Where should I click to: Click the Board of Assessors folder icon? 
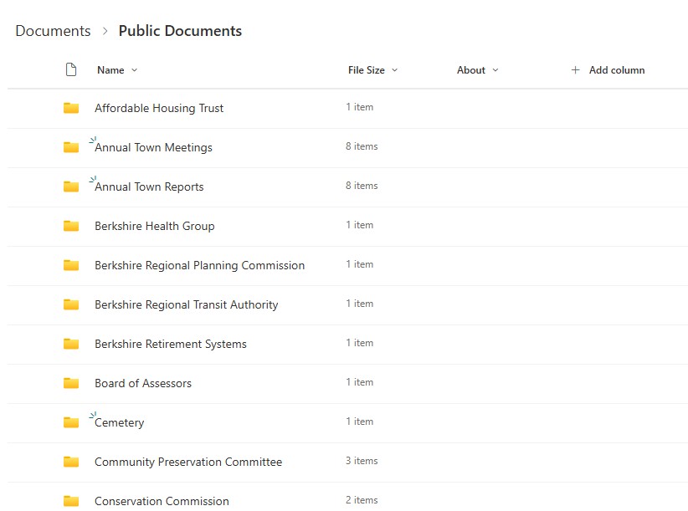pyautogui.click(x=71, y=383)
